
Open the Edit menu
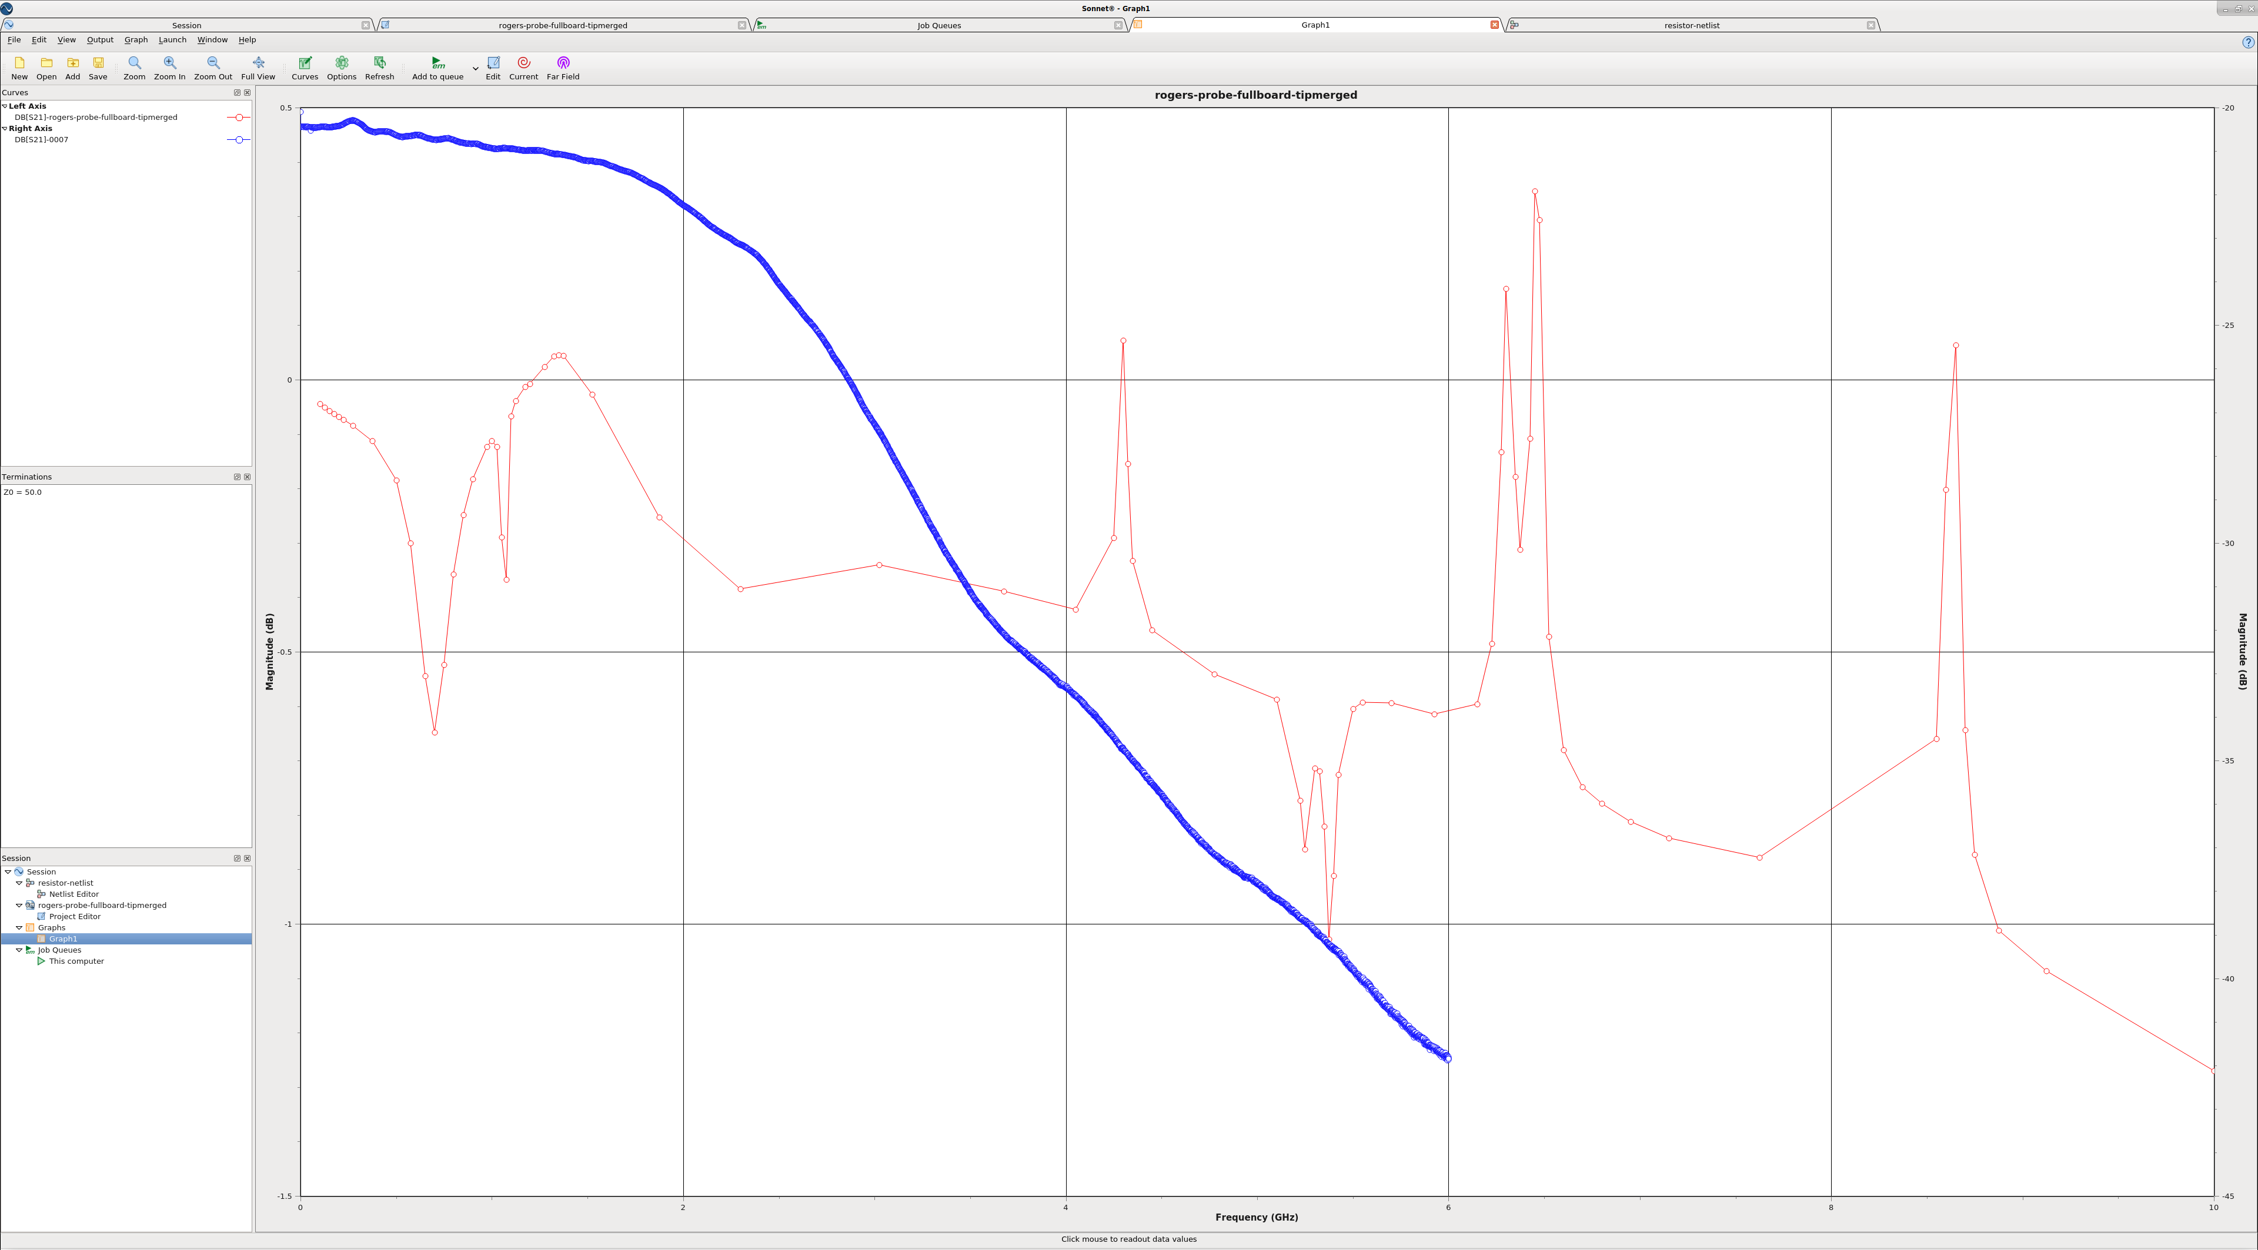tap(39, 39)
